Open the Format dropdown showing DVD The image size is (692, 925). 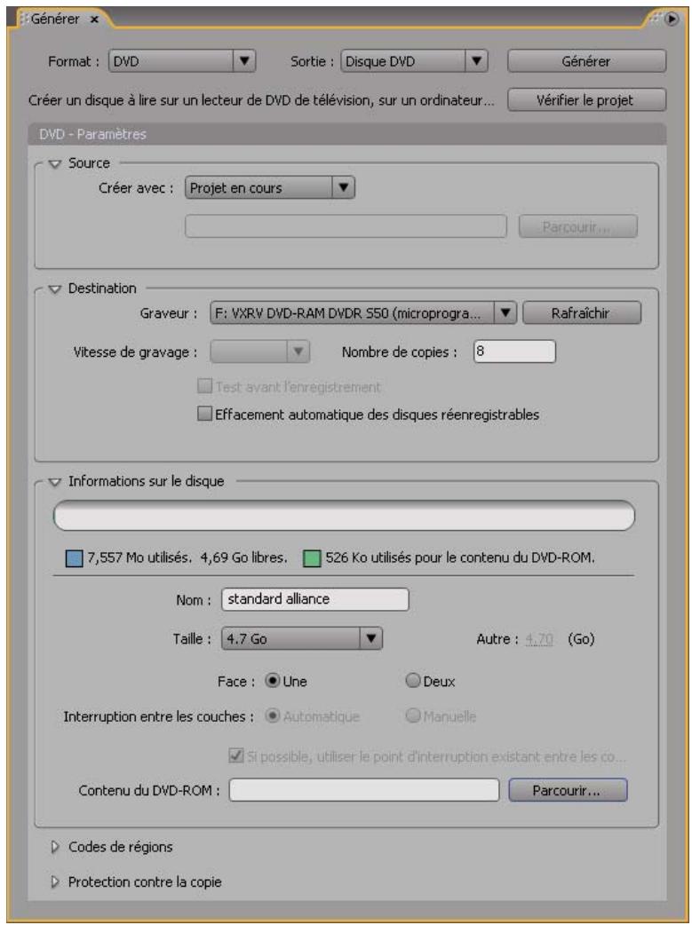182,61
